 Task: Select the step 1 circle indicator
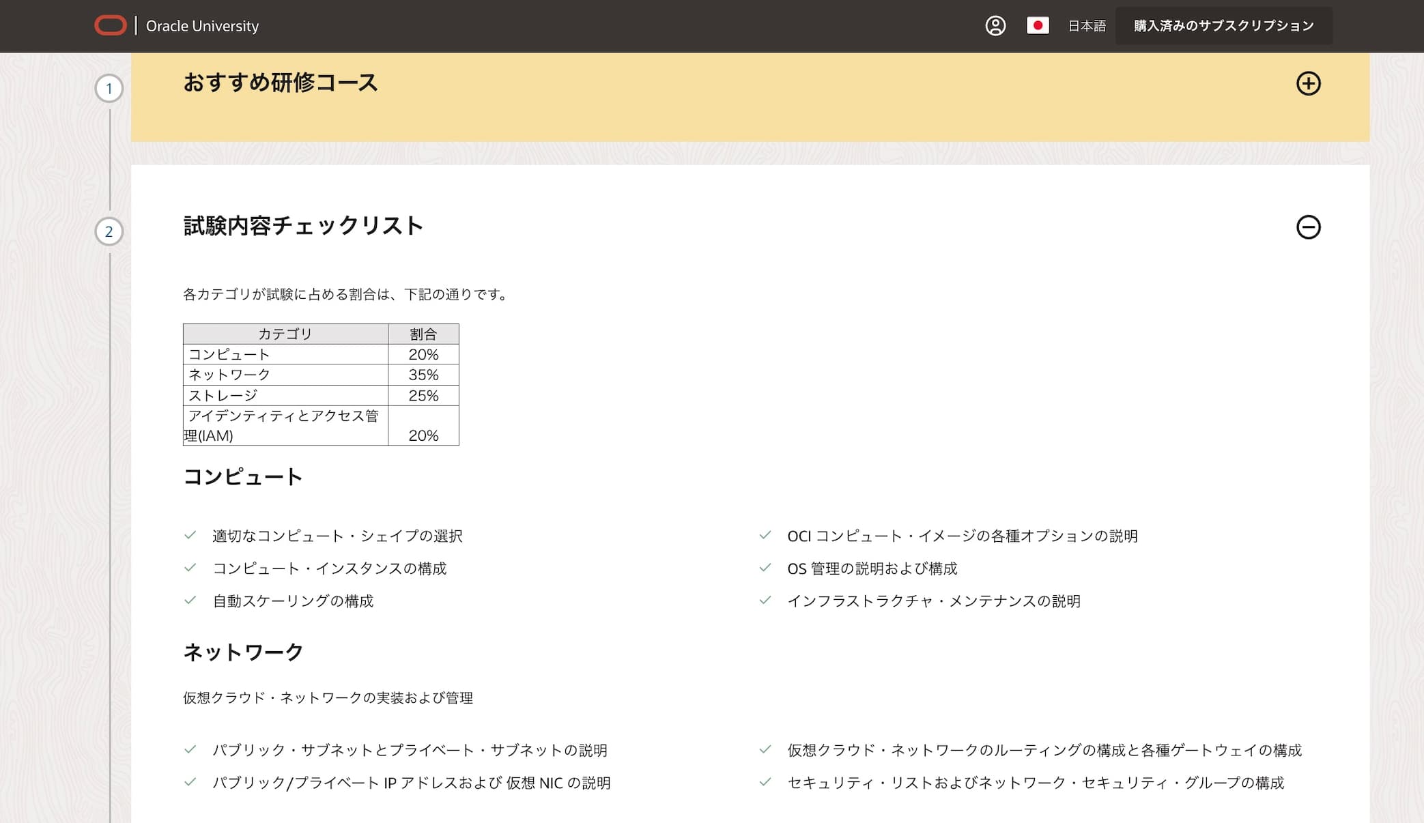[x=109, y=88]
